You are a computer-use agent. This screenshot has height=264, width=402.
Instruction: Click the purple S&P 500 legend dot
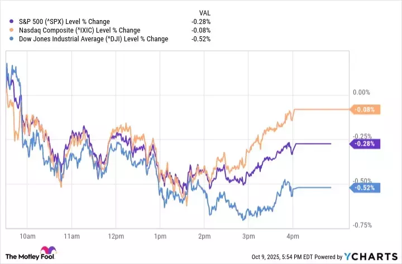[x=12, y=22]
